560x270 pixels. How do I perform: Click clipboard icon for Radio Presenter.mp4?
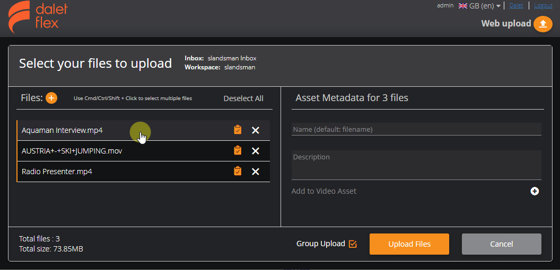pos(238,171)
